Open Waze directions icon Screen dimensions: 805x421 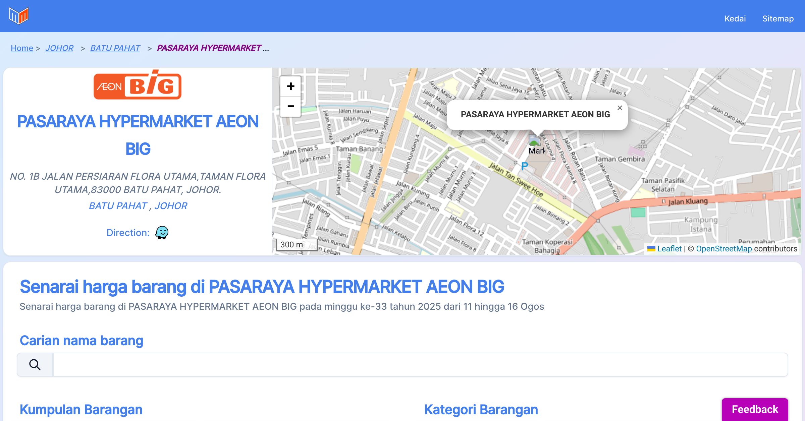[x=162, y=232]
